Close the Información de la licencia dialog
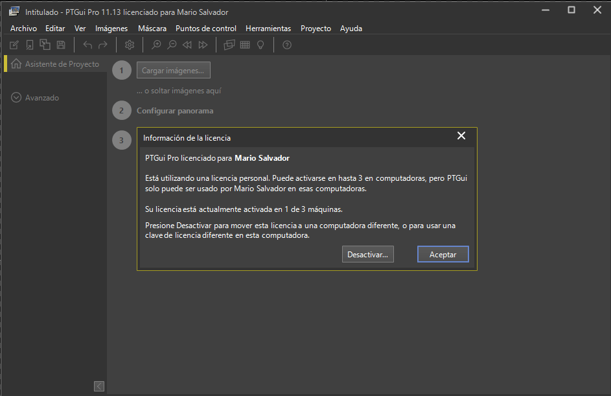 (x=461, y=135)
